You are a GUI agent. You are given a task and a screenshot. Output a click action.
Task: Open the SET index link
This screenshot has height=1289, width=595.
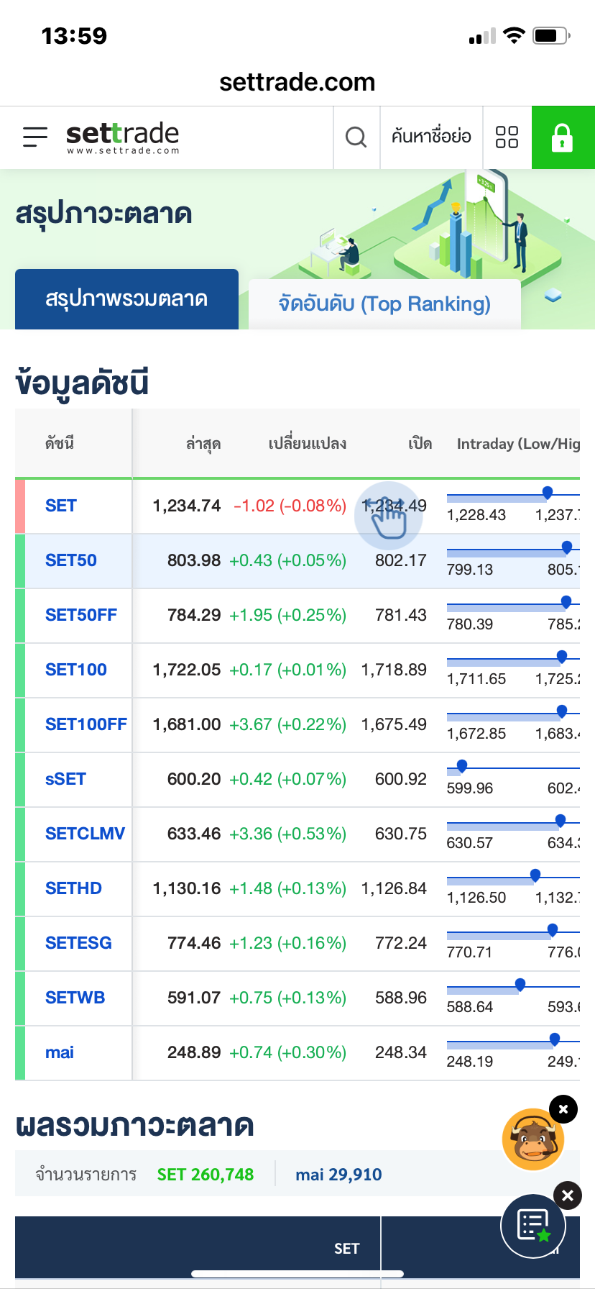(x=61, y=506)
